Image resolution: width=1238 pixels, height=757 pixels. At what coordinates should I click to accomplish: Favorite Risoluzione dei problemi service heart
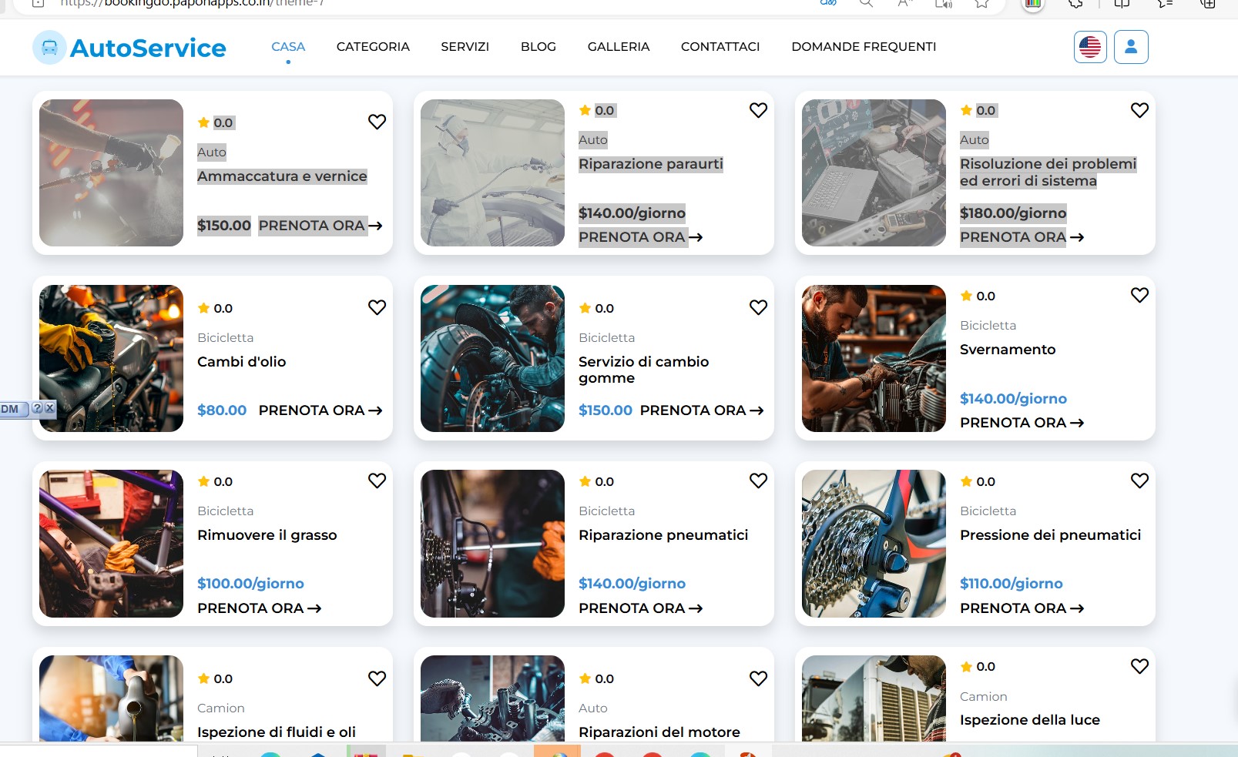point(1139,110)
